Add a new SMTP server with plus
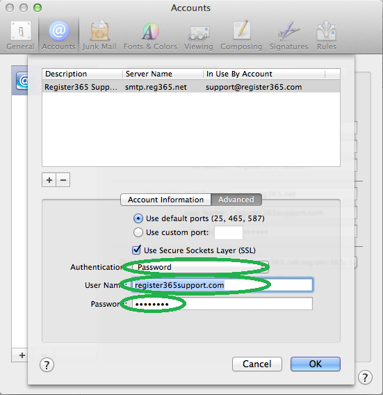The height and width of the screenshot is (395, 383). click(x=49, y=180)
